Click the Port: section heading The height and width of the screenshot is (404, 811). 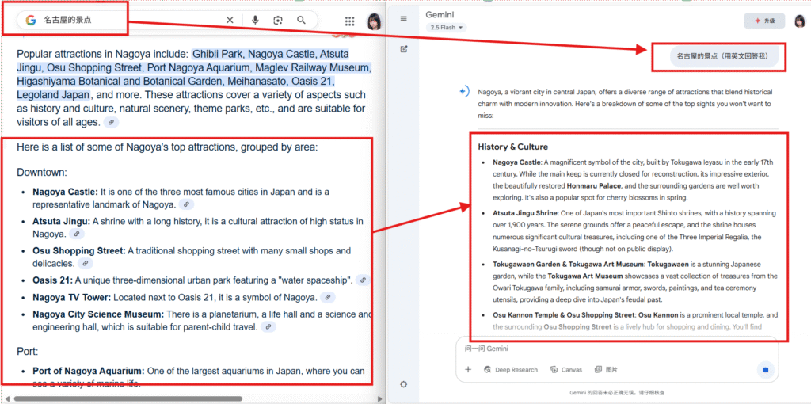coord(28,351)
